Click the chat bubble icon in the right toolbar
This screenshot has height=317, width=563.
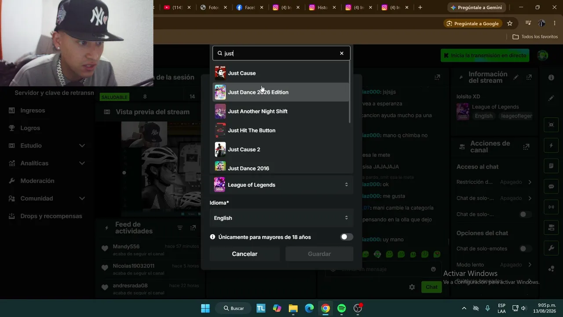(551, 186)
